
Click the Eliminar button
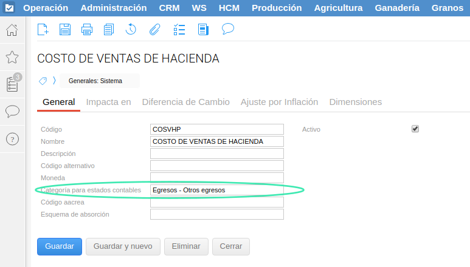[x=186, y=246]
